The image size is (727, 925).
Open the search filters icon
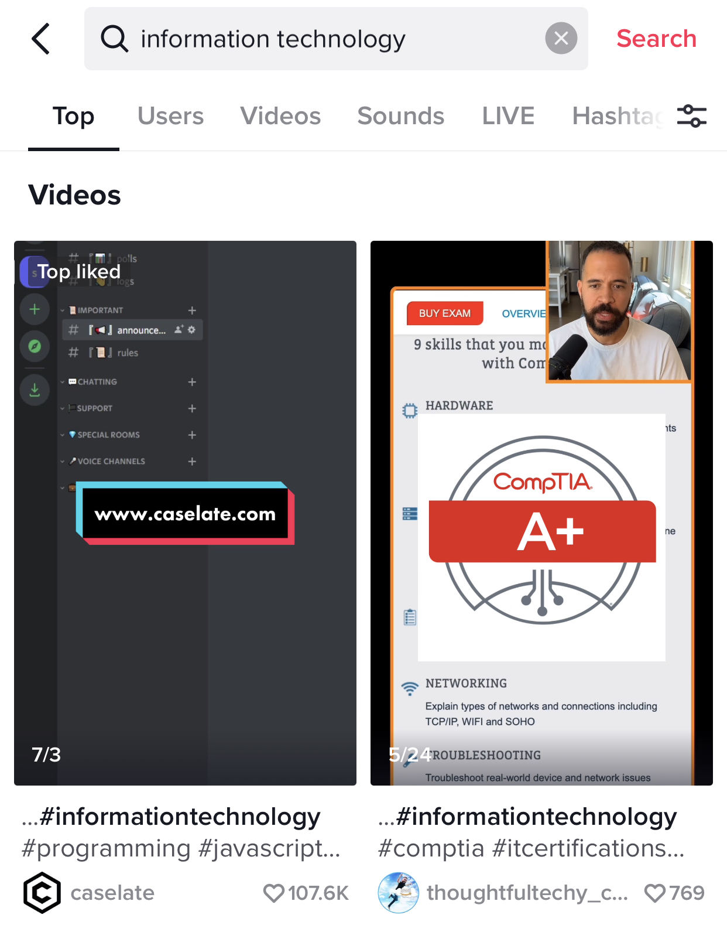691,116
